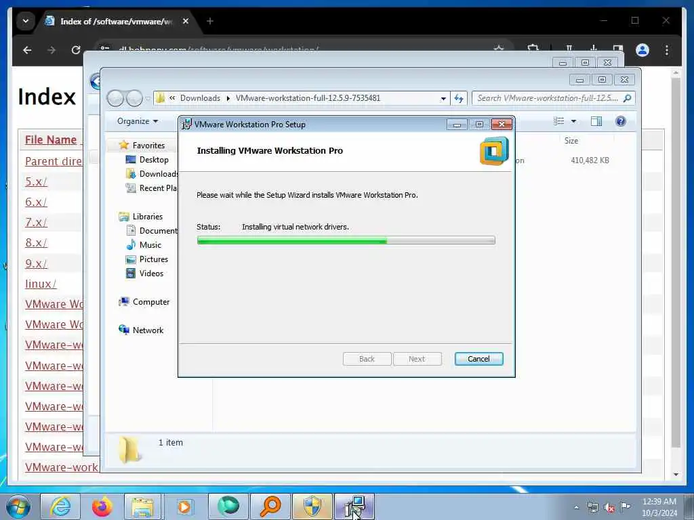Open Chrome three-dot menu
This screenshot has height=520, width=694.
point(667,50)
